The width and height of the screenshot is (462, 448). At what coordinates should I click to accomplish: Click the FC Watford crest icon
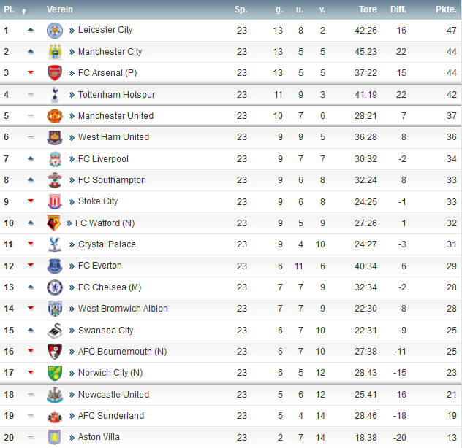click(x=53, y=223)
